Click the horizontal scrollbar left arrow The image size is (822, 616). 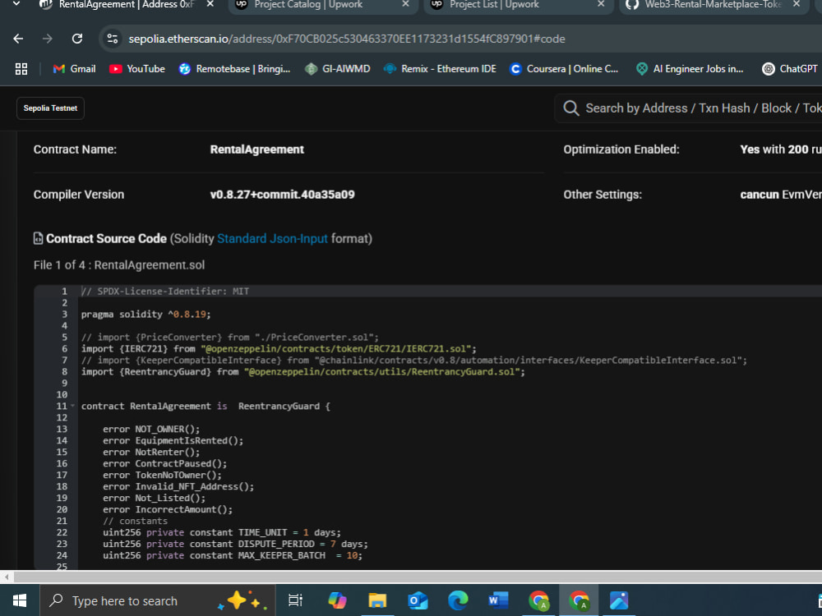(x=7, y=577)
